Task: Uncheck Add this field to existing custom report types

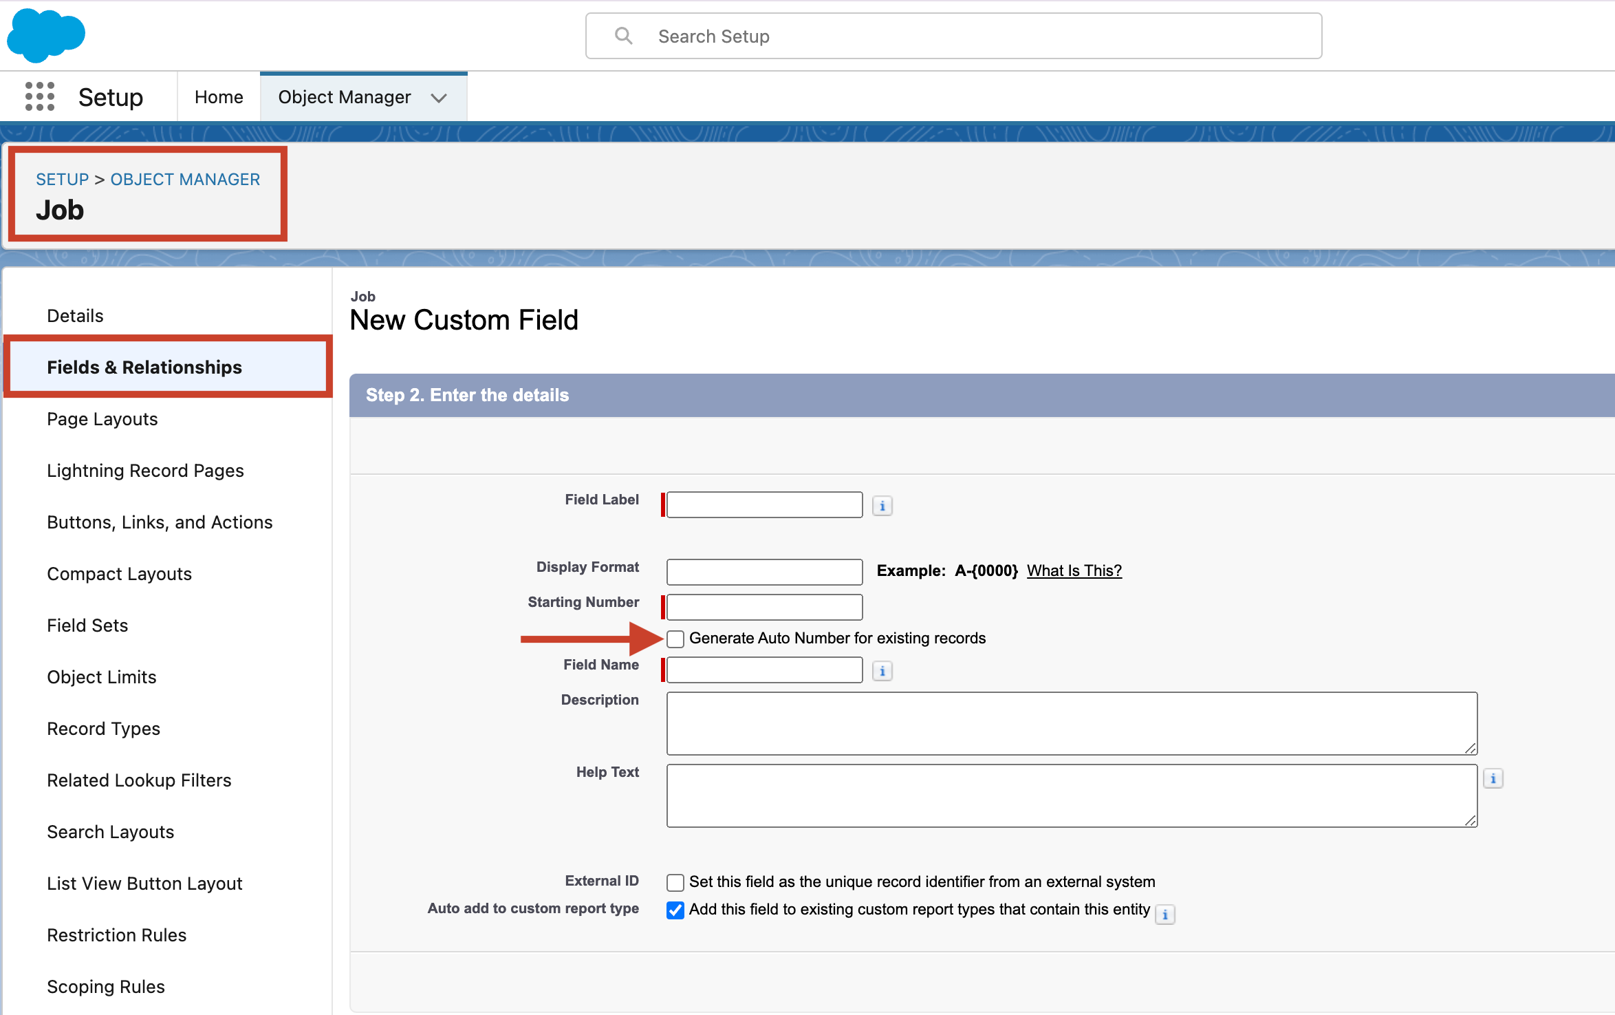Action: tap(674, 909)
